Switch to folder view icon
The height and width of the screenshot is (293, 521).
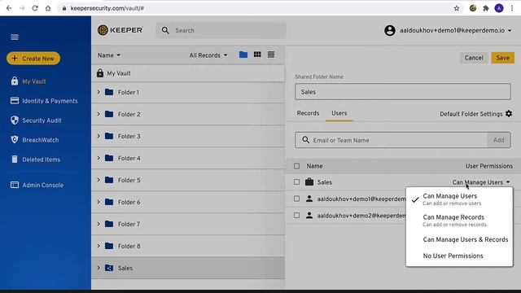243,55
